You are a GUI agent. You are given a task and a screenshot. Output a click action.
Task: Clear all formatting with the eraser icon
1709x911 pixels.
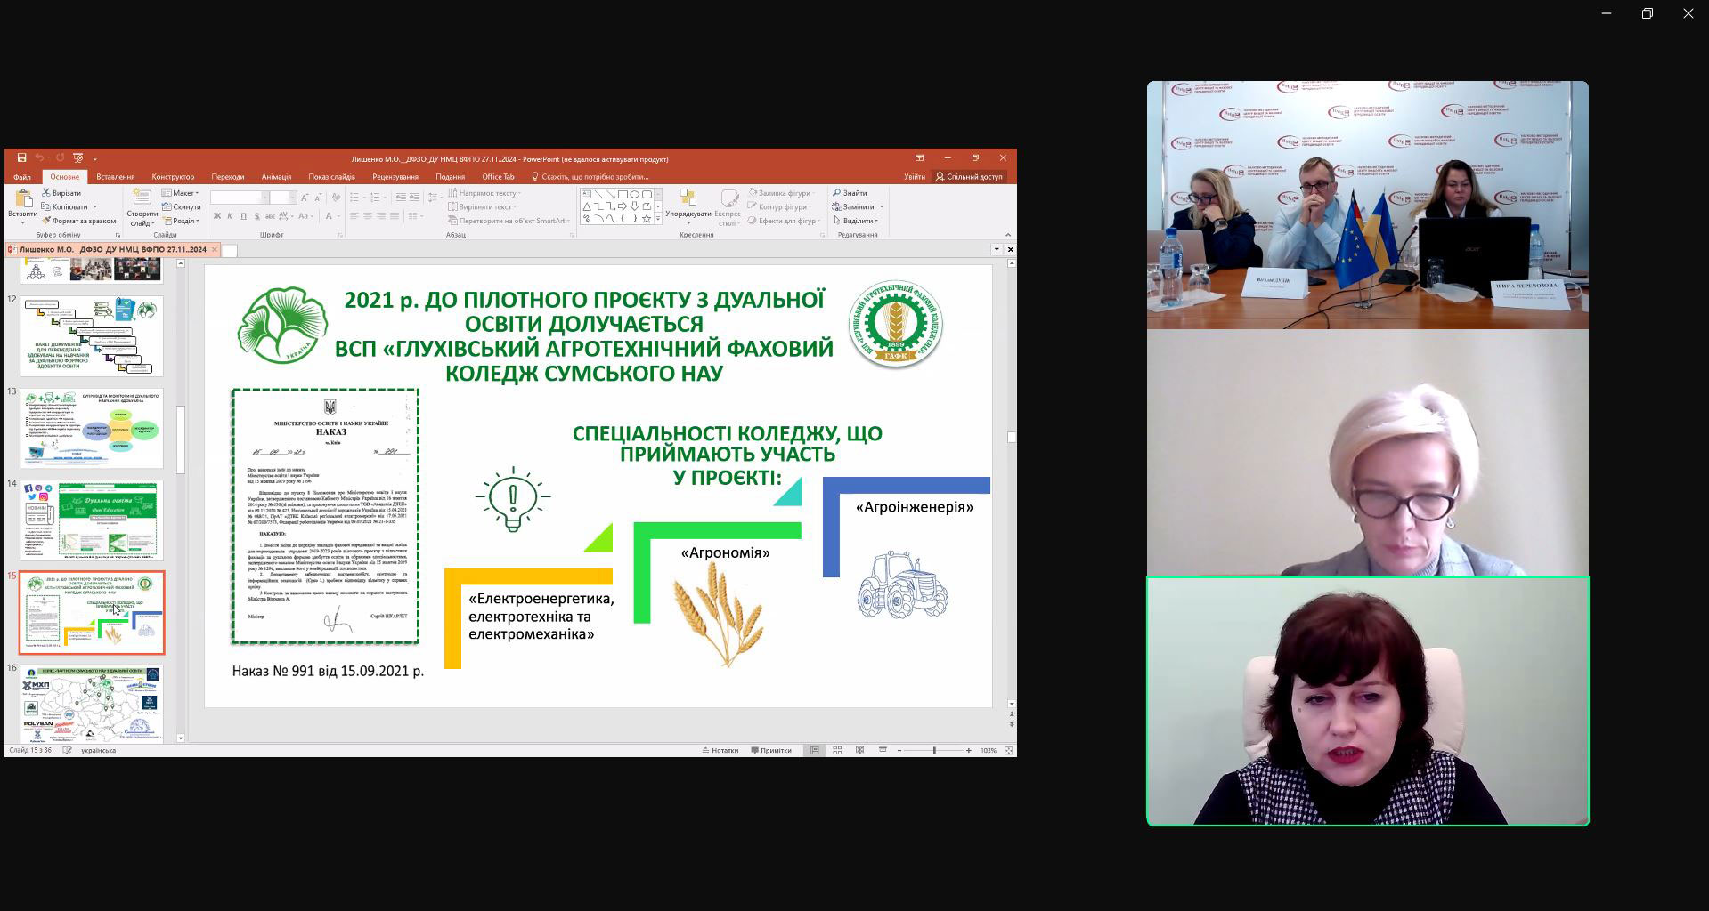334,198
